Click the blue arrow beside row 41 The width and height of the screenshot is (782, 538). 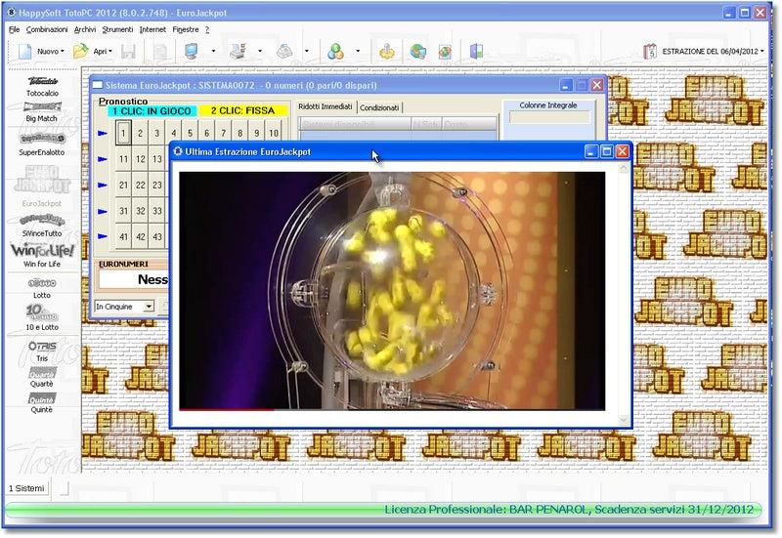[103, 236]
